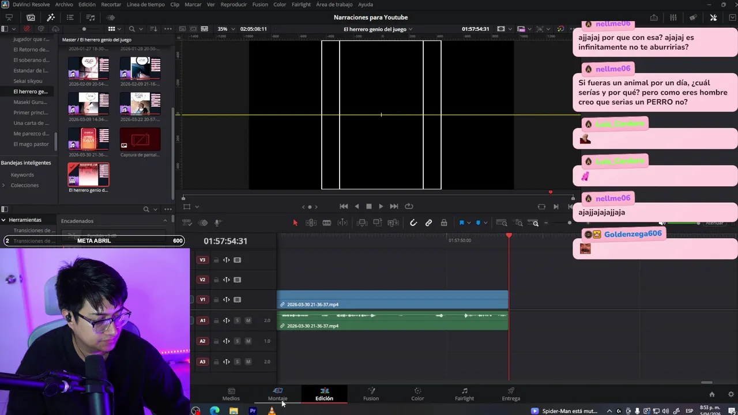This screenshot has height=415, width=738.
Task: Open the timeline name dropdown
Action: coord(411,29)
